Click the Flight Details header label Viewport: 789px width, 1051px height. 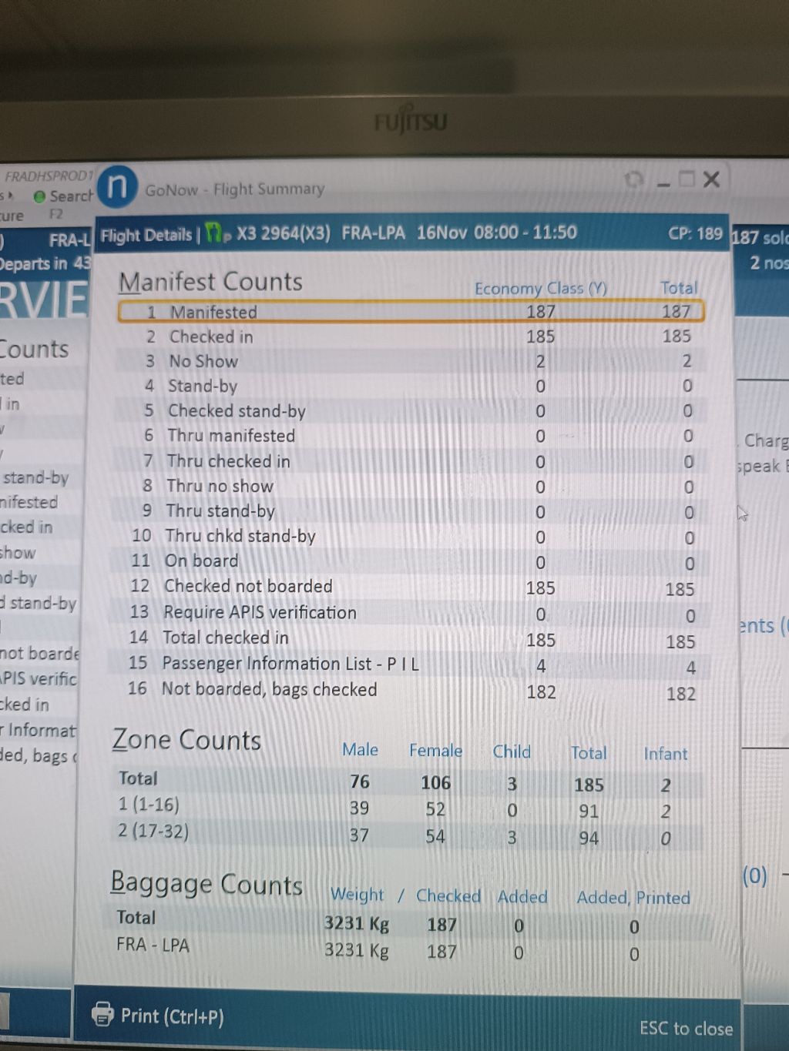[x=146, y=235]
